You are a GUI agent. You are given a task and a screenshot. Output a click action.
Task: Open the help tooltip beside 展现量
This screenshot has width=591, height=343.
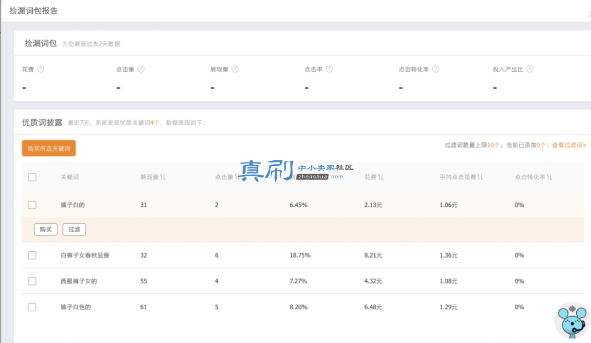235,69
